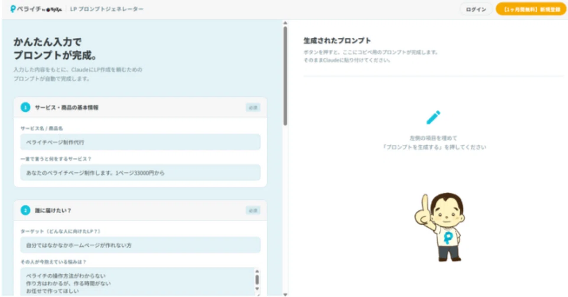Image resolution: width=568 pixels, height=297 pixels.
Task: Click the サービス名 / 商品名 input field
Action: point(140,142)
